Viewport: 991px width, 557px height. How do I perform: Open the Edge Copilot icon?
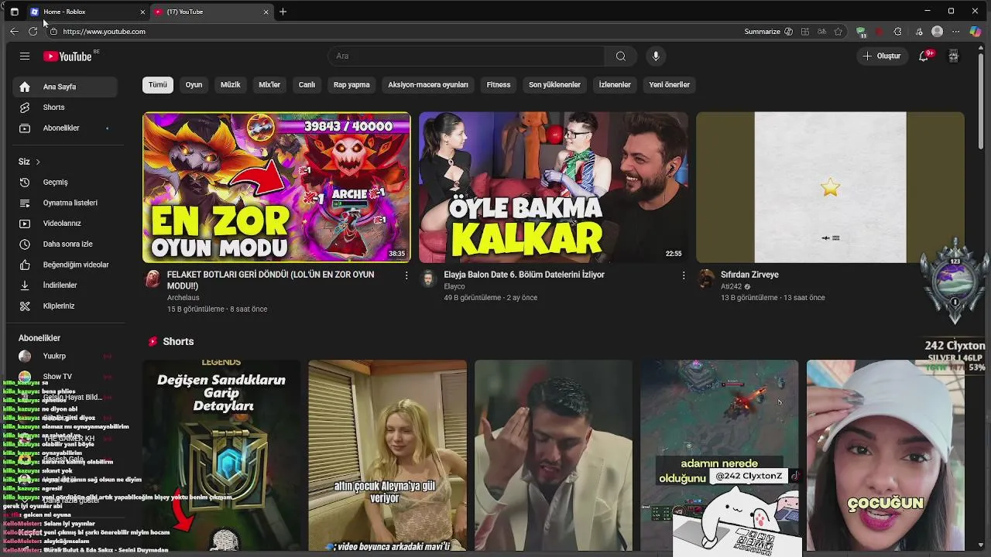(x=976, y=32)
